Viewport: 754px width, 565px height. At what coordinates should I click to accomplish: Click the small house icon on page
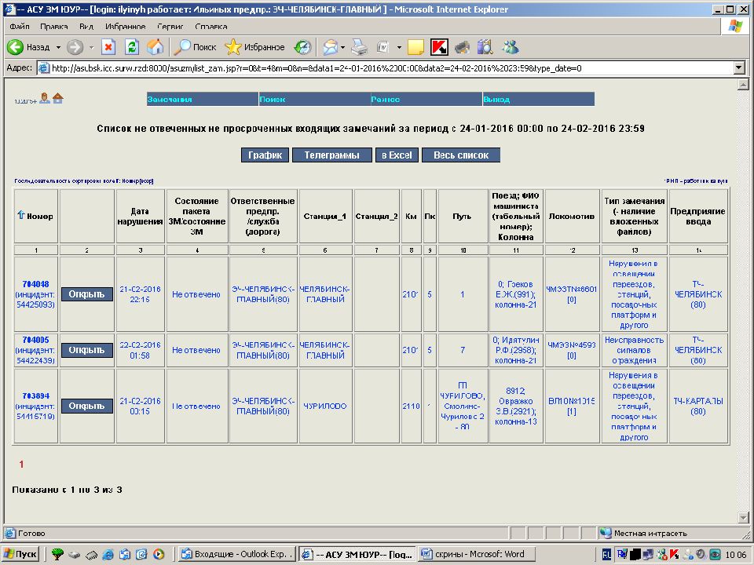click(x=58, y=98)
